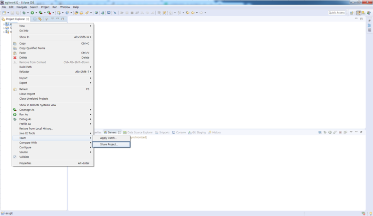Switch to the Snippets tab
The image size is (373, 216).
click(x=163, y=132)
